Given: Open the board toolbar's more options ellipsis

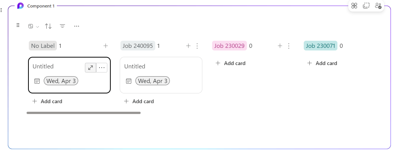Looking at the screenshot, I should coord(77,26).
